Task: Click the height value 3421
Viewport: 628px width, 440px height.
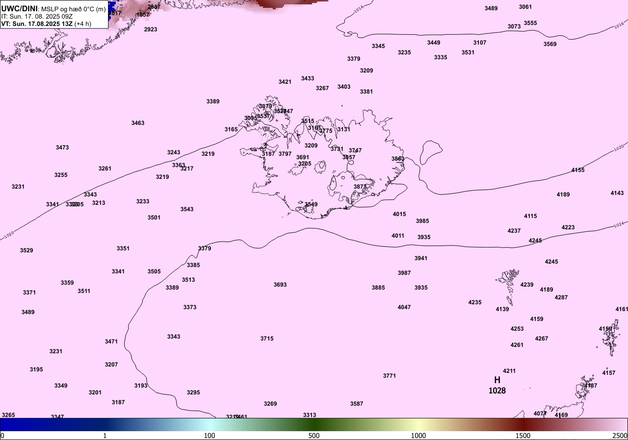Action: coord(285,82)
